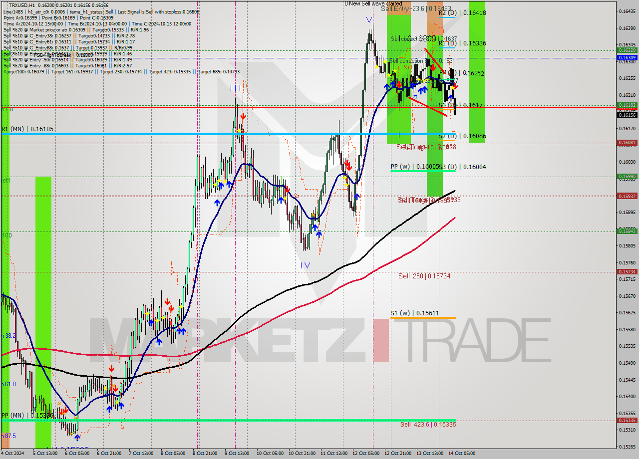Click the blue 0.16309 price tag on axis
The height and width of the screenshot is (459, 639).
point(627,58)
